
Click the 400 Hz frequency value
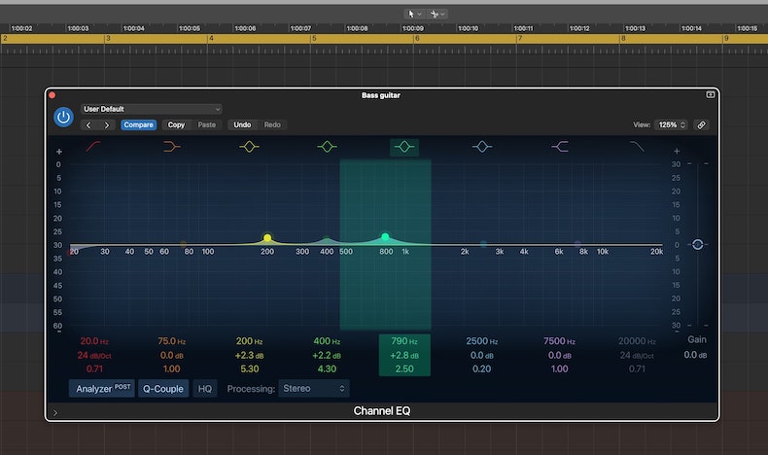(327, 341)
